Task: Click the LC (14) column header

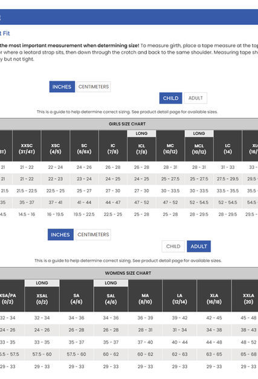Action: (x=228, y=146)
